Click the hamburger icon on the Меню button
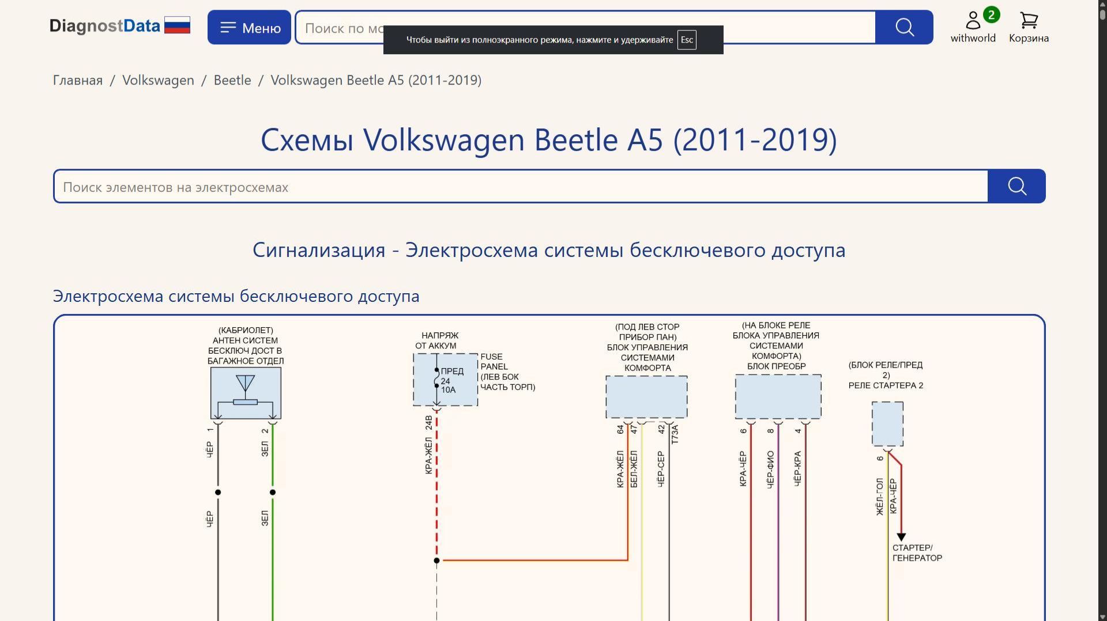 (229, 26)
